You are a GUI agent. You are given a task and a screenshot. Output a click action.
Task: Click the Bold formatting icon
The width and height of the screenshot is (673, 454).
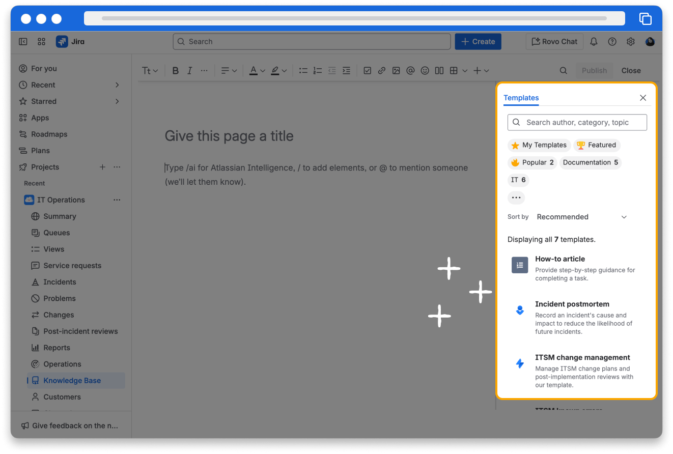pos(176,71)
